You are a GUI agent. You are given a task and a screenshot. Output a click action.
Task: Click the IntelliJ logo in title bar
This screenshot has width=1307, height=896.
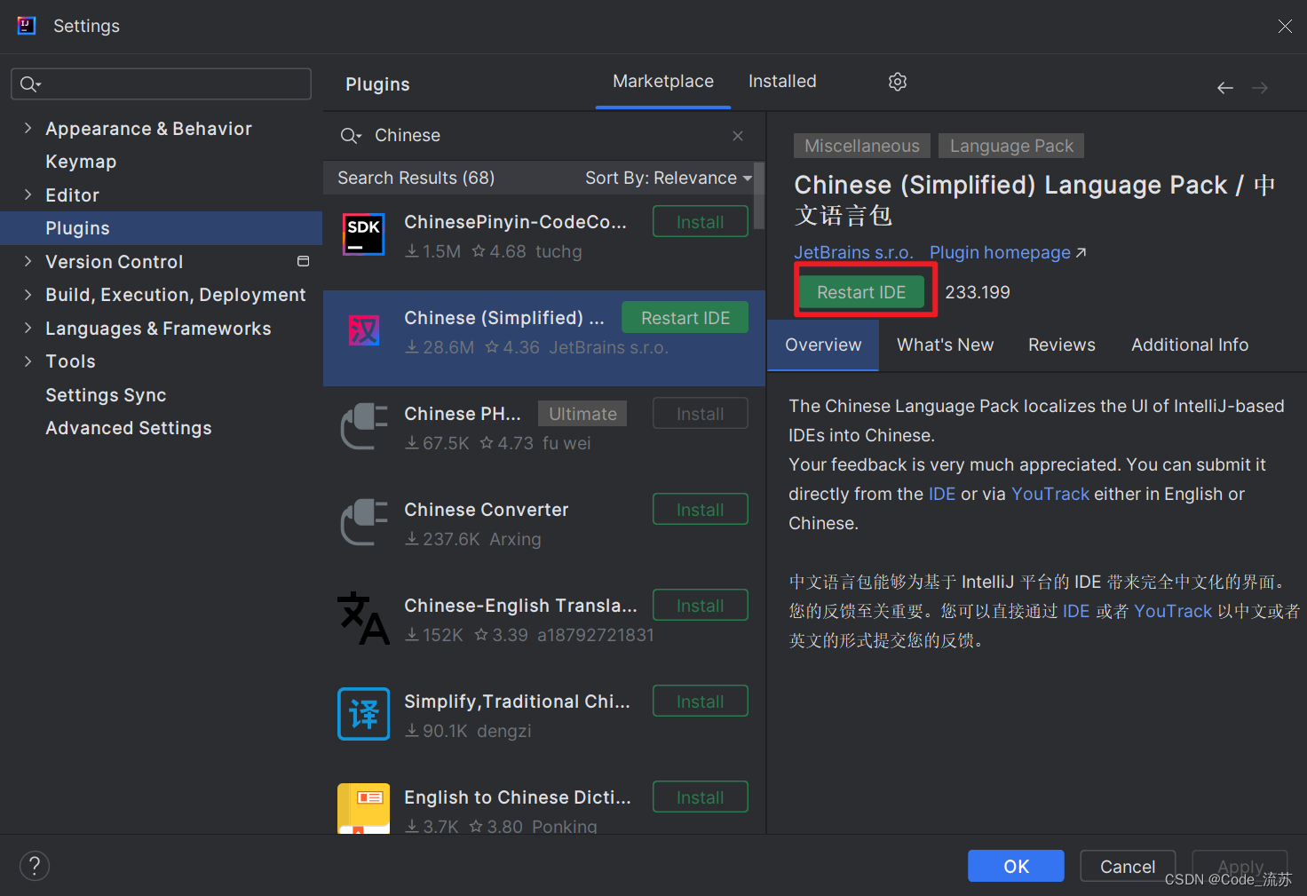[x=27, y=26]
